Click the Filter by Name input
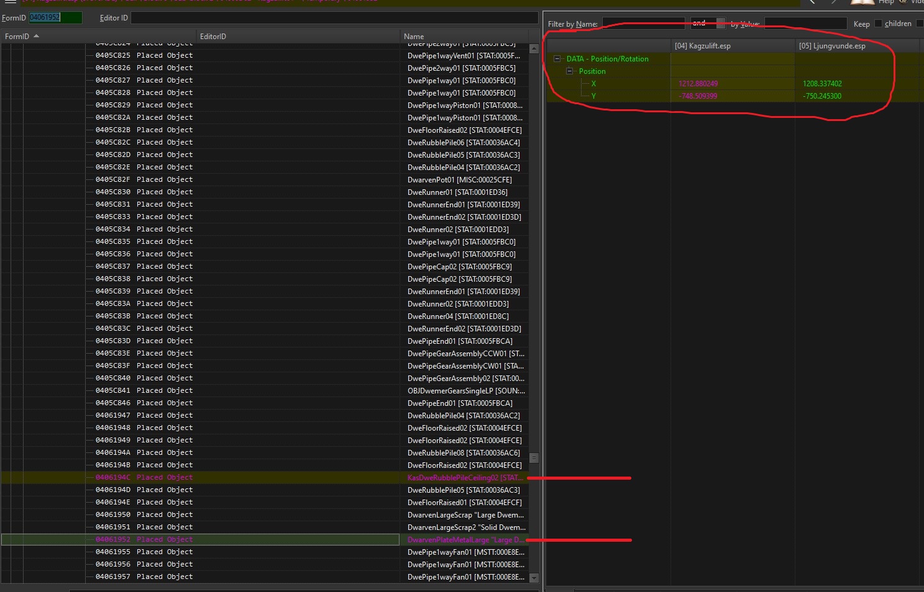Viewport: 924px width, 592px height. point(644,24)
